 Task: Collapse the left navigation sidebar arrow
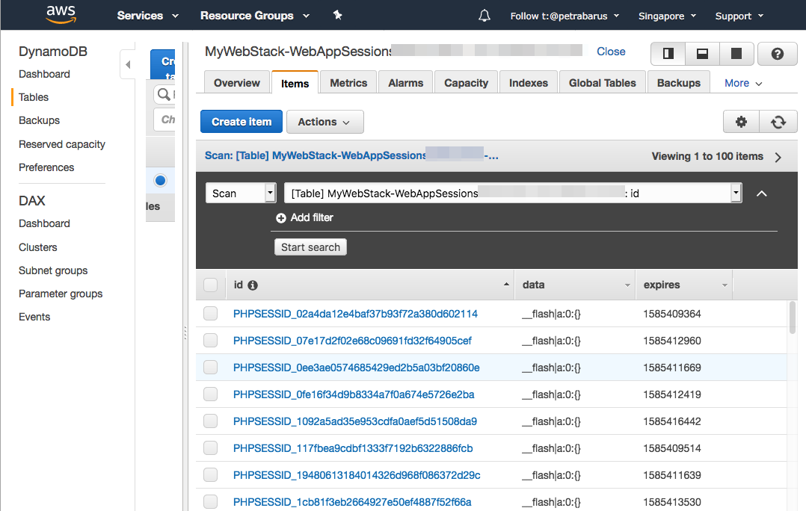[x=127, y=64]
